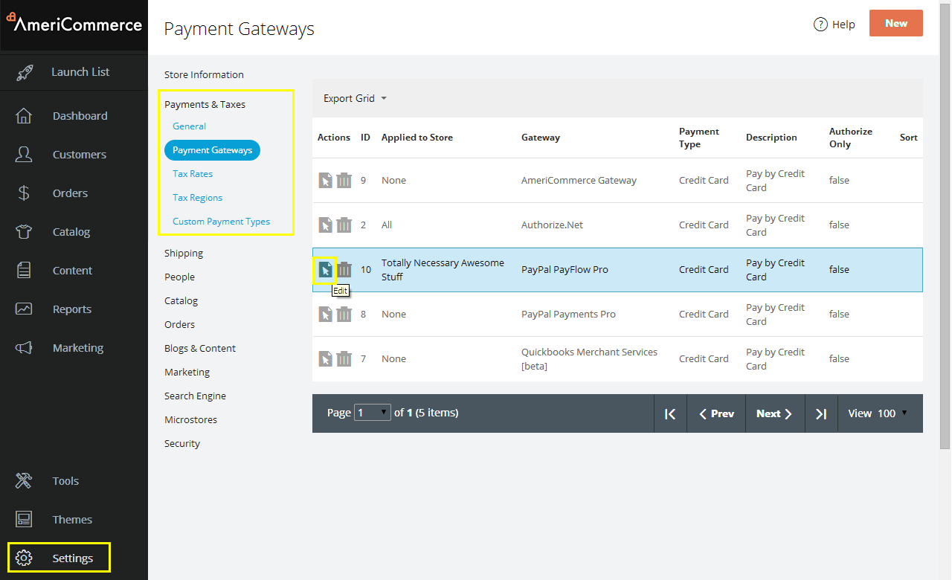The height and width of the screenshot is (580, 952).
Task: Edit the Quickbooks Merchant Services row
Action: point(326,359)
